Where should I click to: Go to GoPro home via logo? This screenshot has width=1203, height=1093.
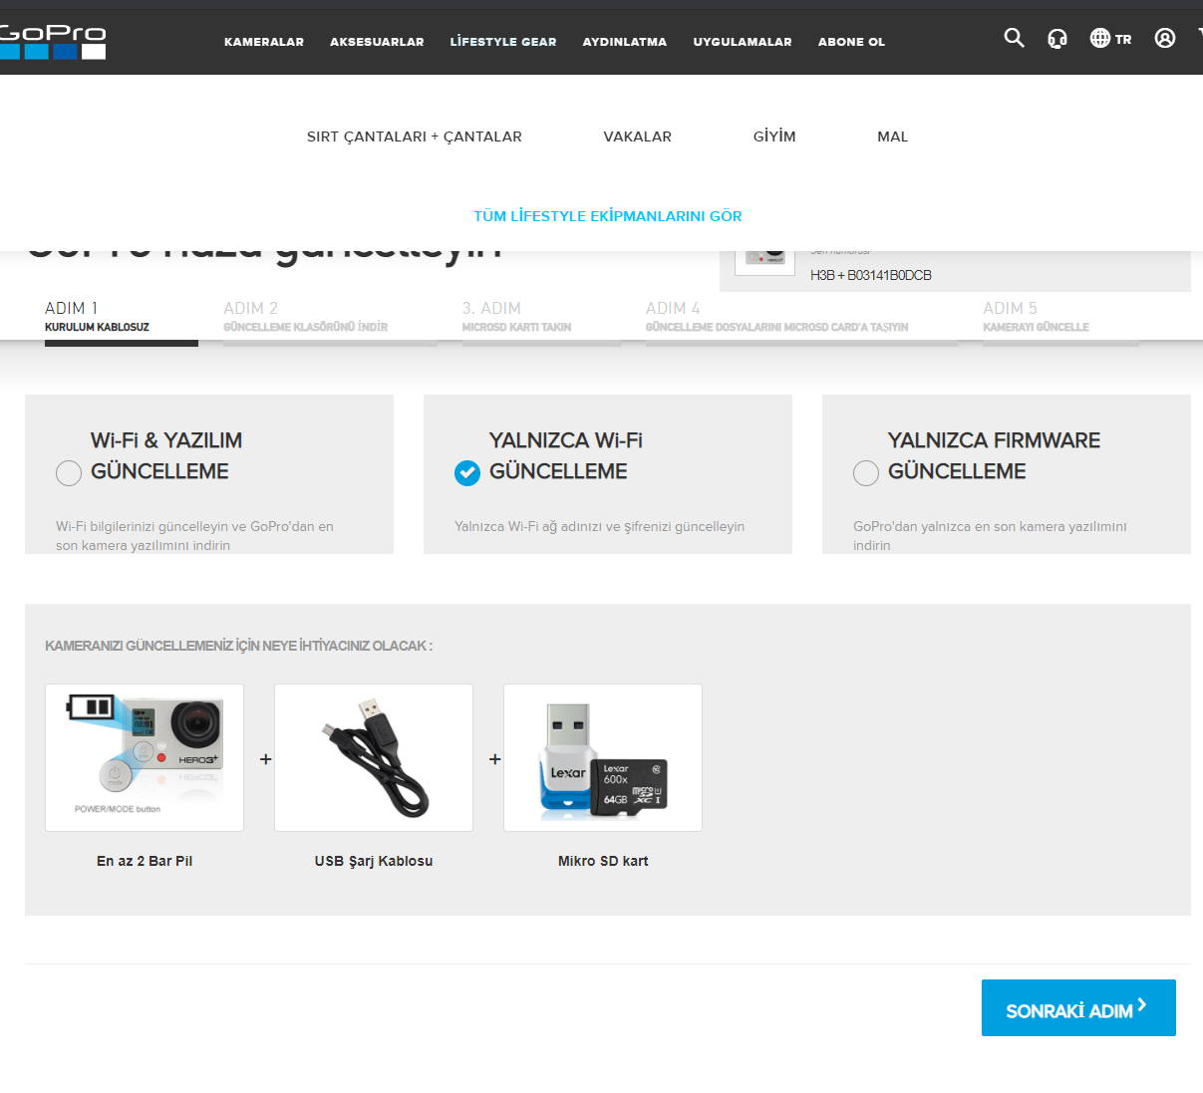(x=53, y=42)
